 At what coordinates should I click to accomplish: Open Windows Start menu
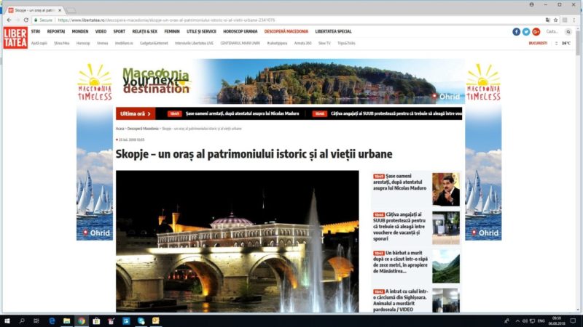[7, 320]
